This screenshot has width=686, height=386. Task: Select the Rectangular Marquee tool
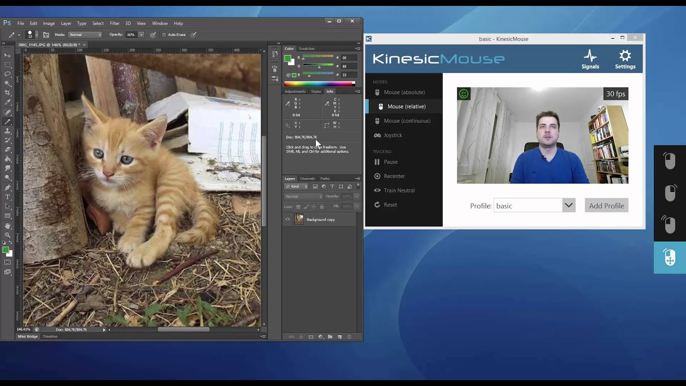(8, 64)
